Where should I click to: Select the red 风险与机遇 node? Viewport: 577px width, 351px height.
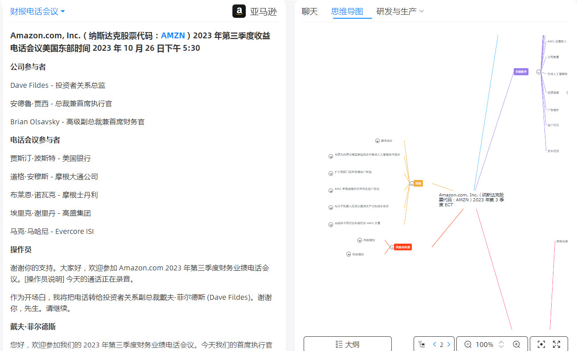(x=403, y=247)
